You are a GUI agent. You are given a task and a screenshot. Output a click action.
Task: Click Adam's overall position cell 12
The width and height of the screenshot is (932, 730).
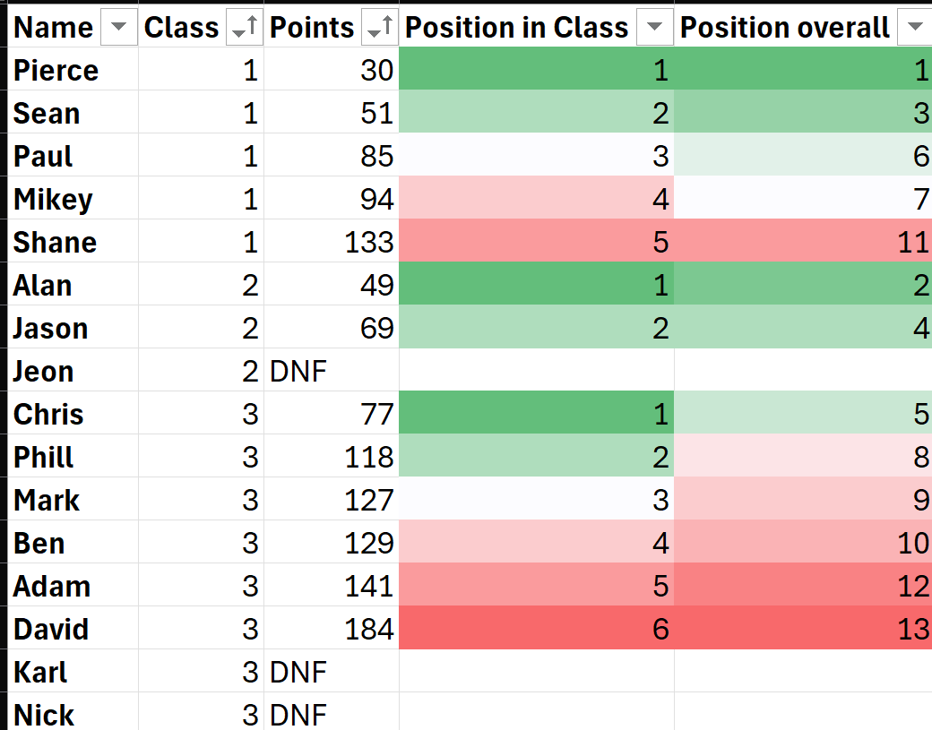click(x=803, y=585)
